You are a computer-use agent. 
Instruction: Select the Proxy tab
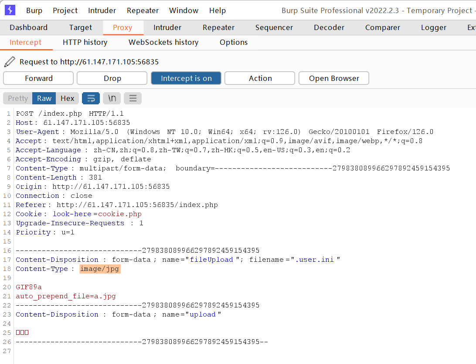point(122,27)
